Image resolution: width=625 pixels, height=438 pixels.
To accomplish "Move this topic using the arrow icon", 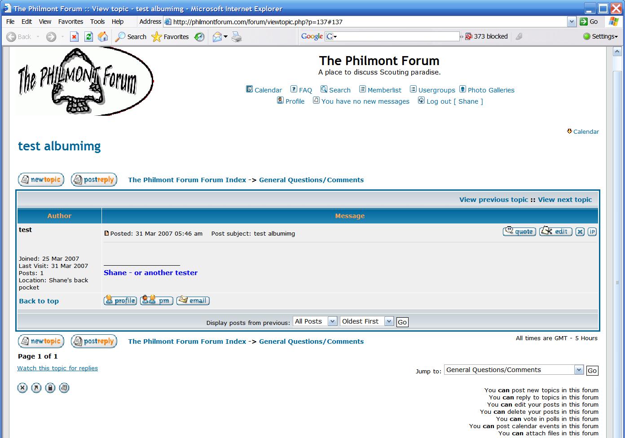I will click(x=36, y=388).
